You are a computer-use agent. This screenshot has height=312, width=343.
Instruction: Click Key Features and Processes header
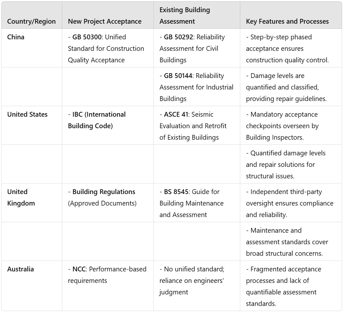tap(287, 21)
